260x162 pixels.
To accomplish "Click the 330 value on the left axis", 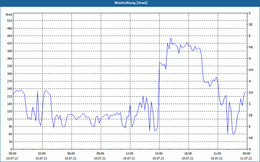I will pos(10,66).
